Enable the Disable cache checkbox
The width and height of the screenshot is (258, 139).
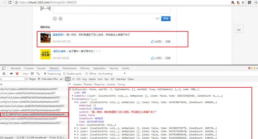pos(64,74)
